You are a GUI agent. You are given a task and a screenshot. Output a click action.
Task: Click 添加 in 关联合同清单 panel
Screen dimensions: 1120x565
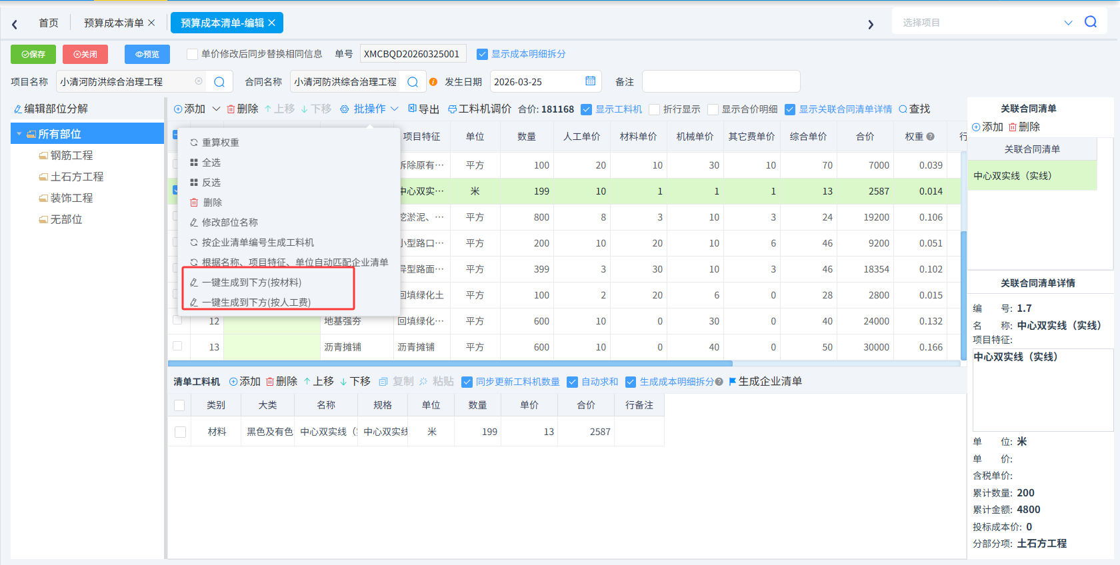987,127
